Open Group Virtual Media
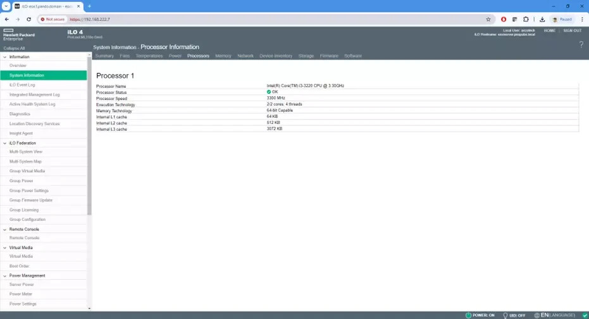The width and height of the screenshot is (589, 319). point(44,171)
